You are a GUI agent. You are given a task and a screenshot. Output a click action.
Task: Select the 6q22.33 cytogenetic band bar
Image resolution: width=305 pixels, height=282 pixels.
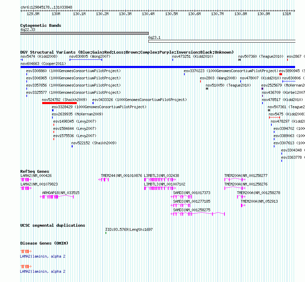[84, 33]
